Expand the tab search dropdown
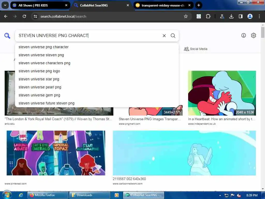The height and width of the screenshot is (199, 265). pos(5,5)
